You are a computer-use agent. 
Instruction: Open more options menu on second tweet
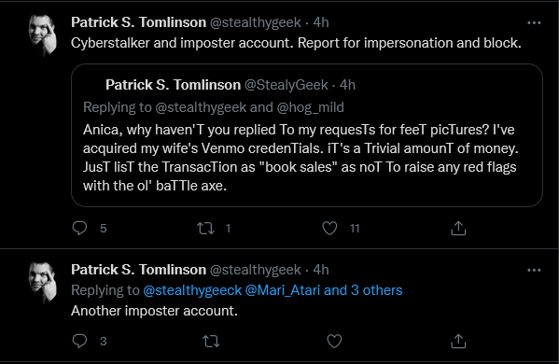click(x=534, y=271)
